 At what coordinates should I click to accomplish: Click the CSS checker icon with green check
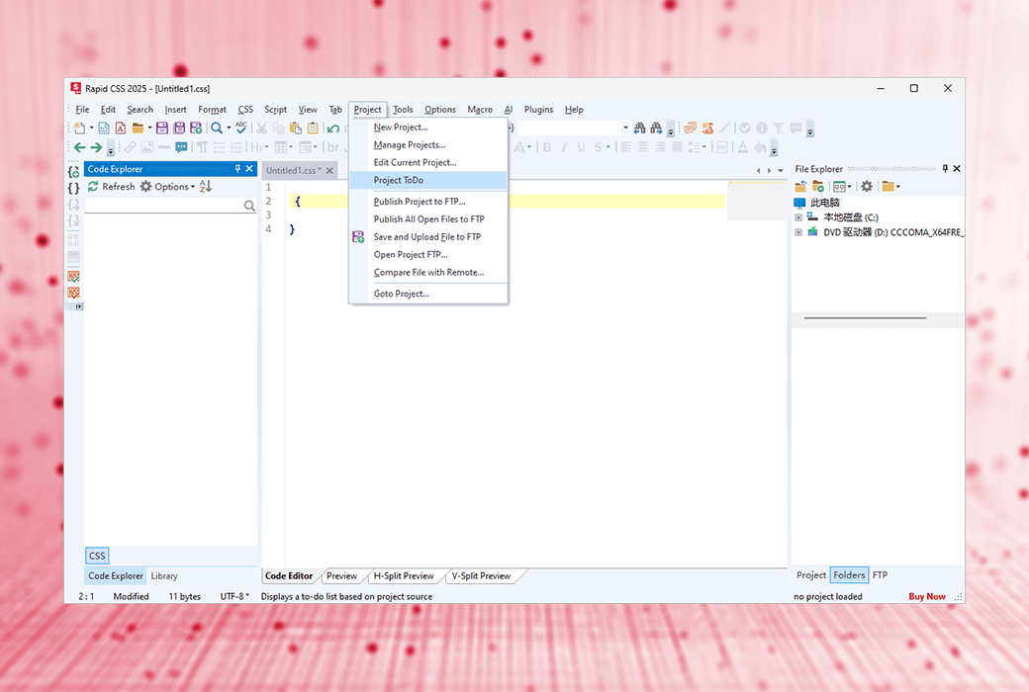coord(74,277)
